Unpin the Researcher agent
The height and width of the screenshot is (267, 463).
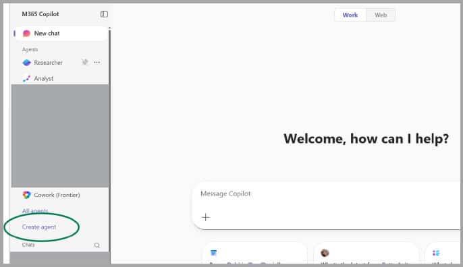coord(85,62)
